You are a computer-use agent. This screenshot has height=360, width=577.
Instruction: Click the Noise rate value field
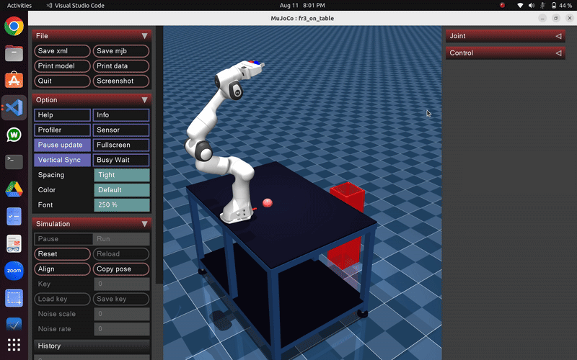tap(122, 329)
